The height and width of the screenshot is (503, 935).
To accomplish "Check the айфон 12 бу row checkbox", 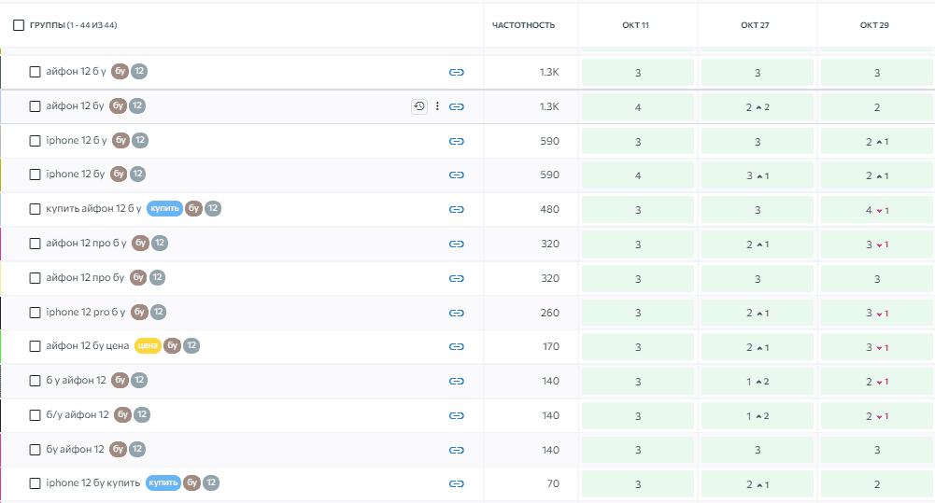I will [35, 106].
